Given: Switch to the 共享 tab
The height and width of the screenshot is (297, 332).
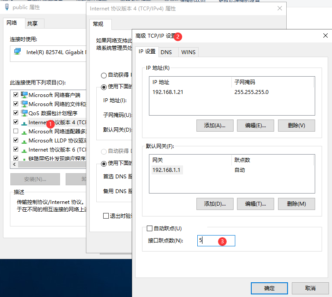Looking at the screenshot, I should 32,23.
